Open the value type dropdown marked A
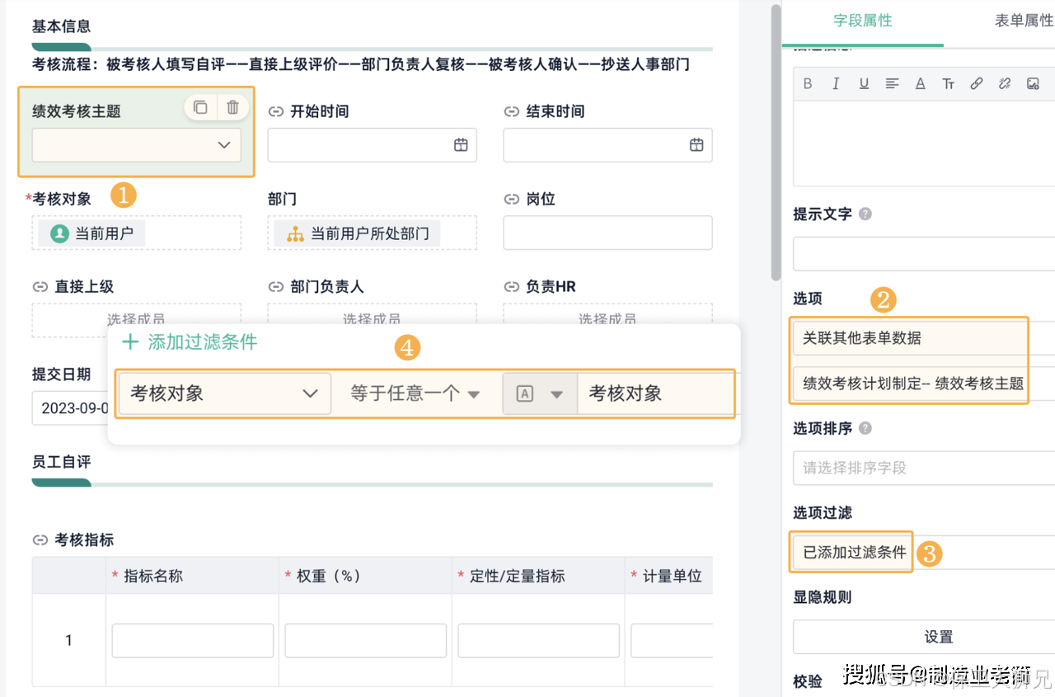 [540, 393]
